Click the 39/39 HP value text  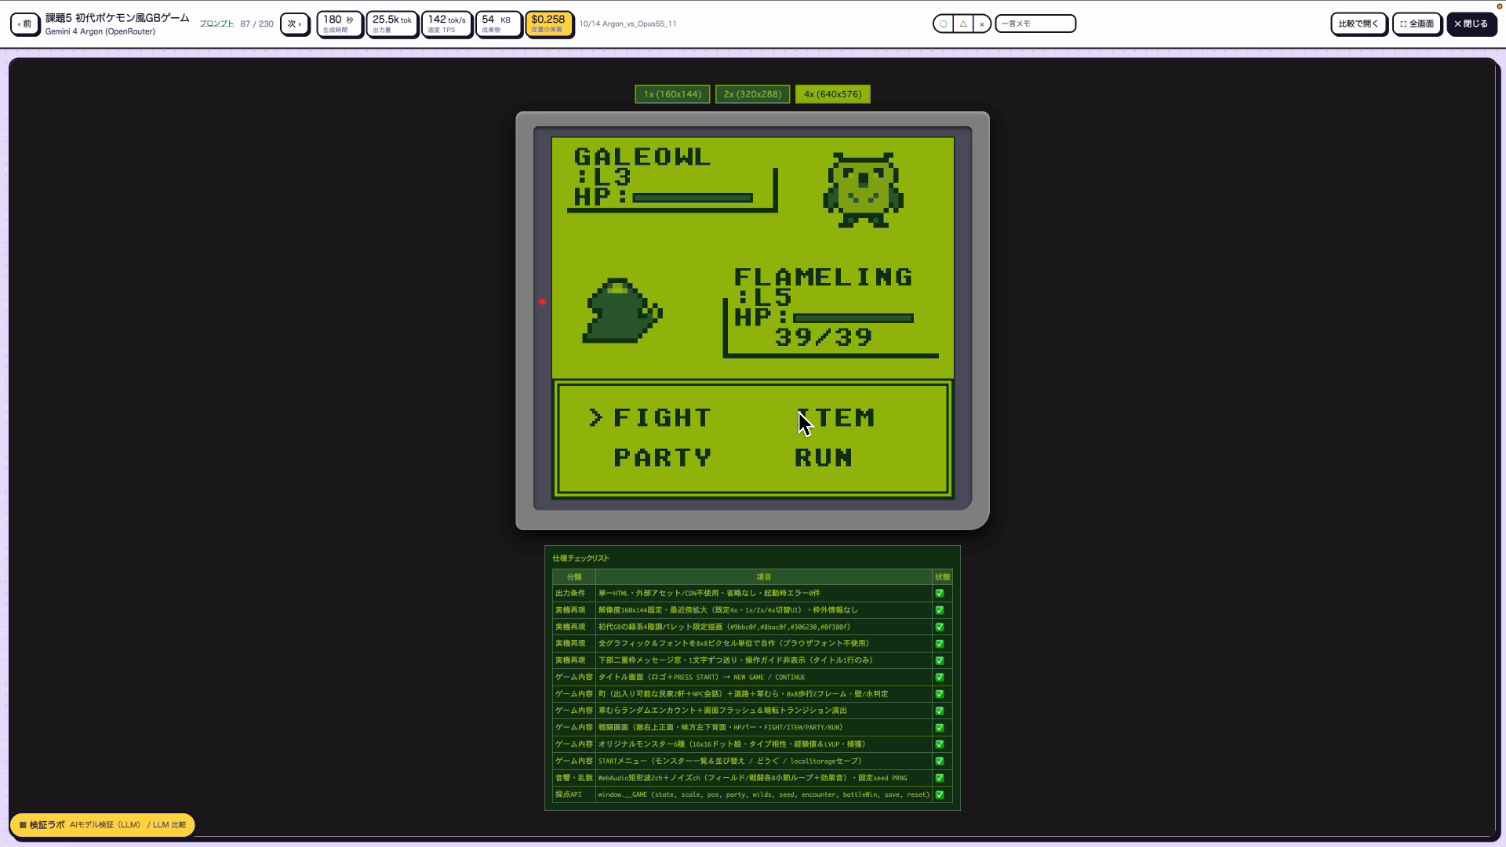pyautogui.click(x=824, y=338)
